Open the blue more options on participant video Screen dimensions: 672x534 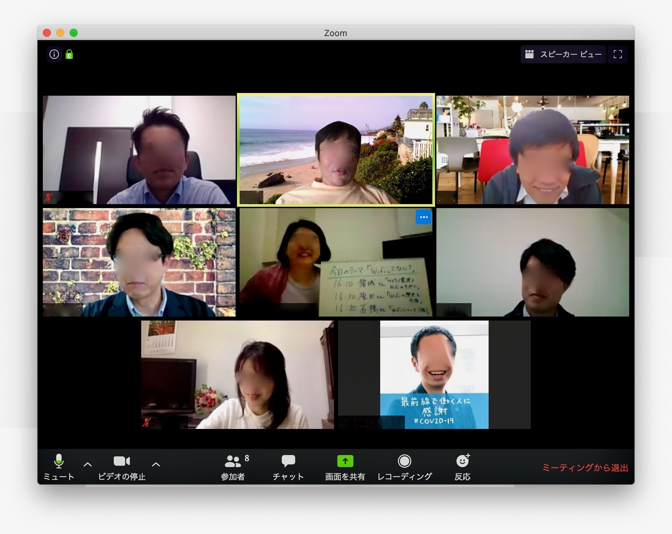[x=423, y=217]
